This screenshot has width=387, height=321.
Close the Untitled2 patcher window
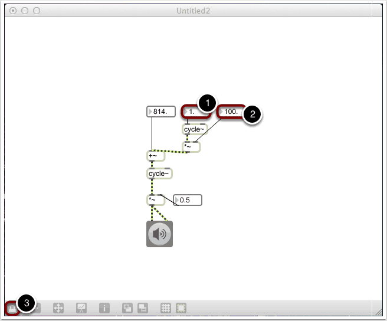(x=13, y=11)
